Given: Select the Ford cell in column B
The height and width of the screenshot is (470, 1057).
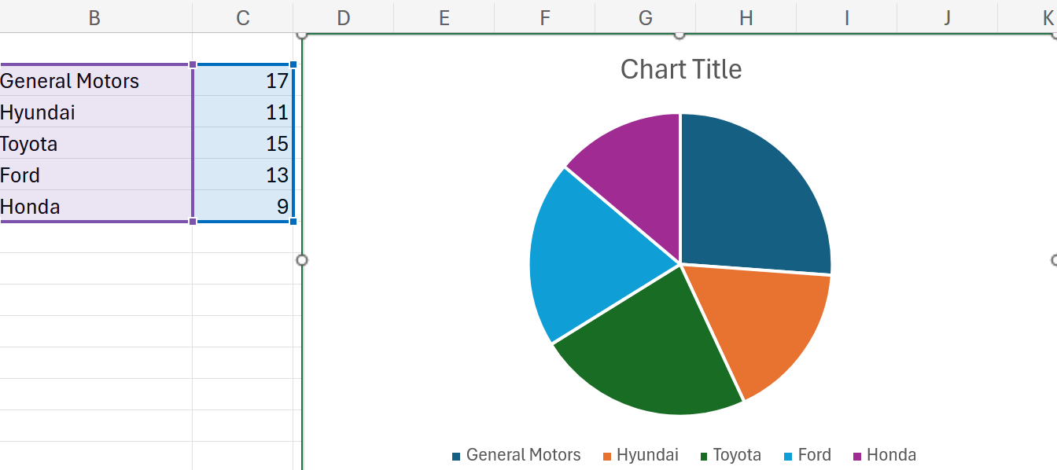Looking at the screenshot, I should click(96, 175).
